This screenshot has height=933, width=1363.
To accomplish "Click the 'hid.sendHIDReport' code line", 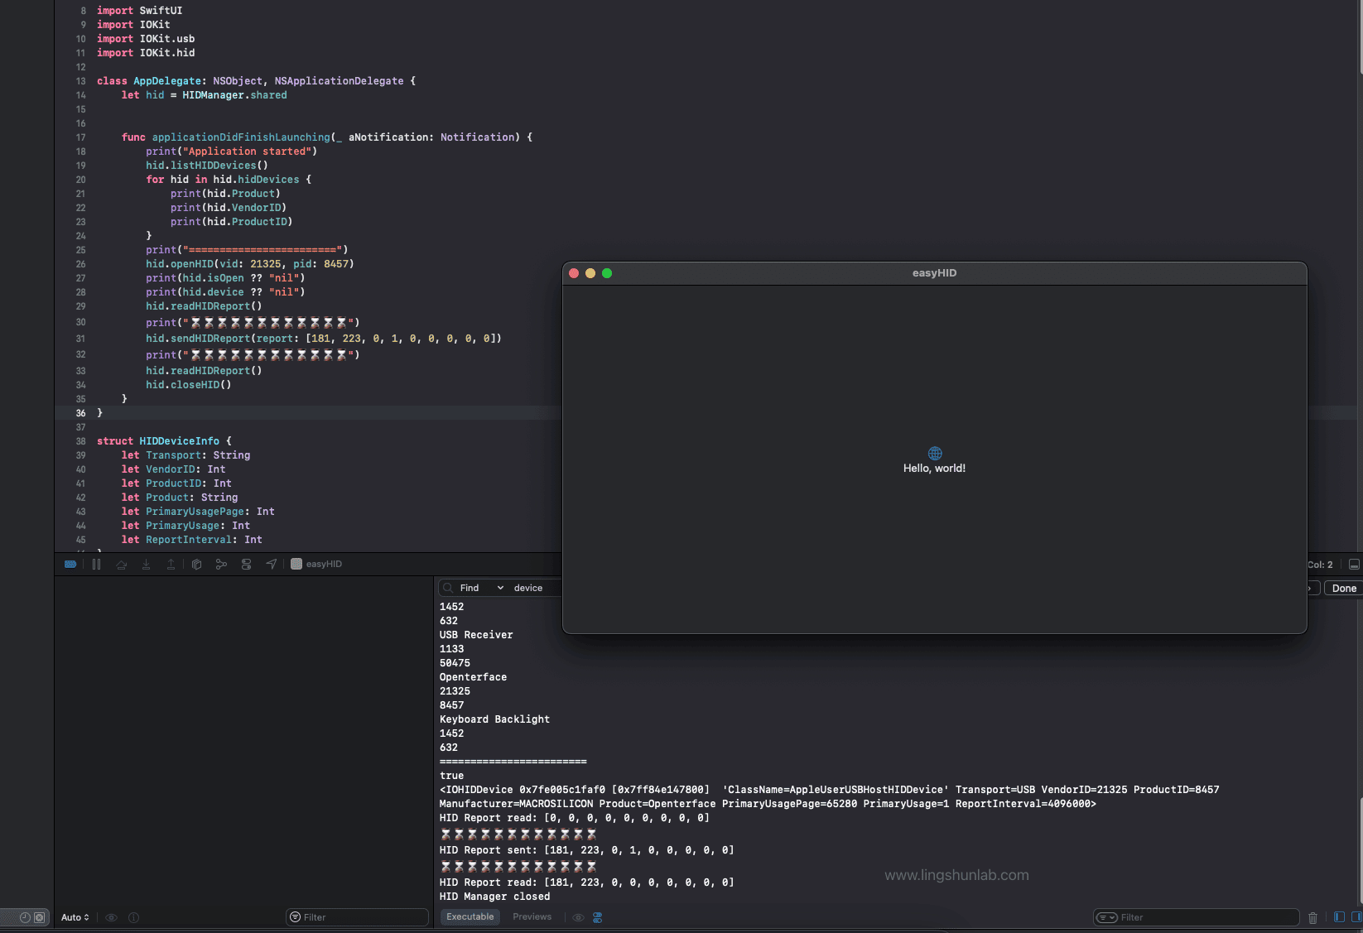I will tap(324, 339).
